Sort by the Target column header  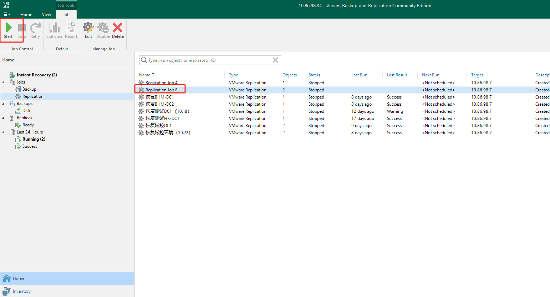[477, 75]
